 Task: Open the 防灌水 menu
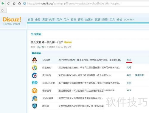(x=89, y=20)
